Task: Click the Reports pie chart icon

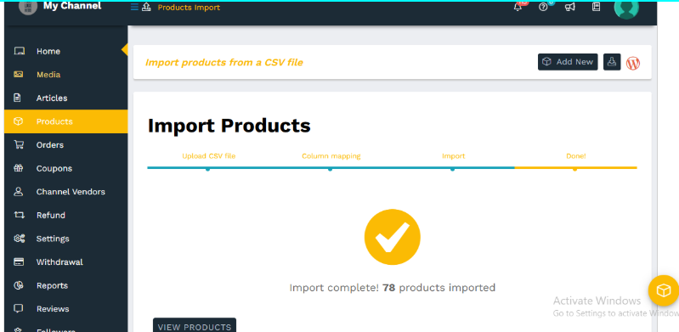Action: pos(18,285)
